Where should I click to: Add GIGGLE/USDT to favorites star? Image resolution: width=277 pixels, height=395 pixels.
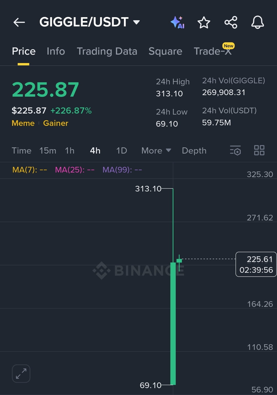pyautogui.click(x=204, y=22)
